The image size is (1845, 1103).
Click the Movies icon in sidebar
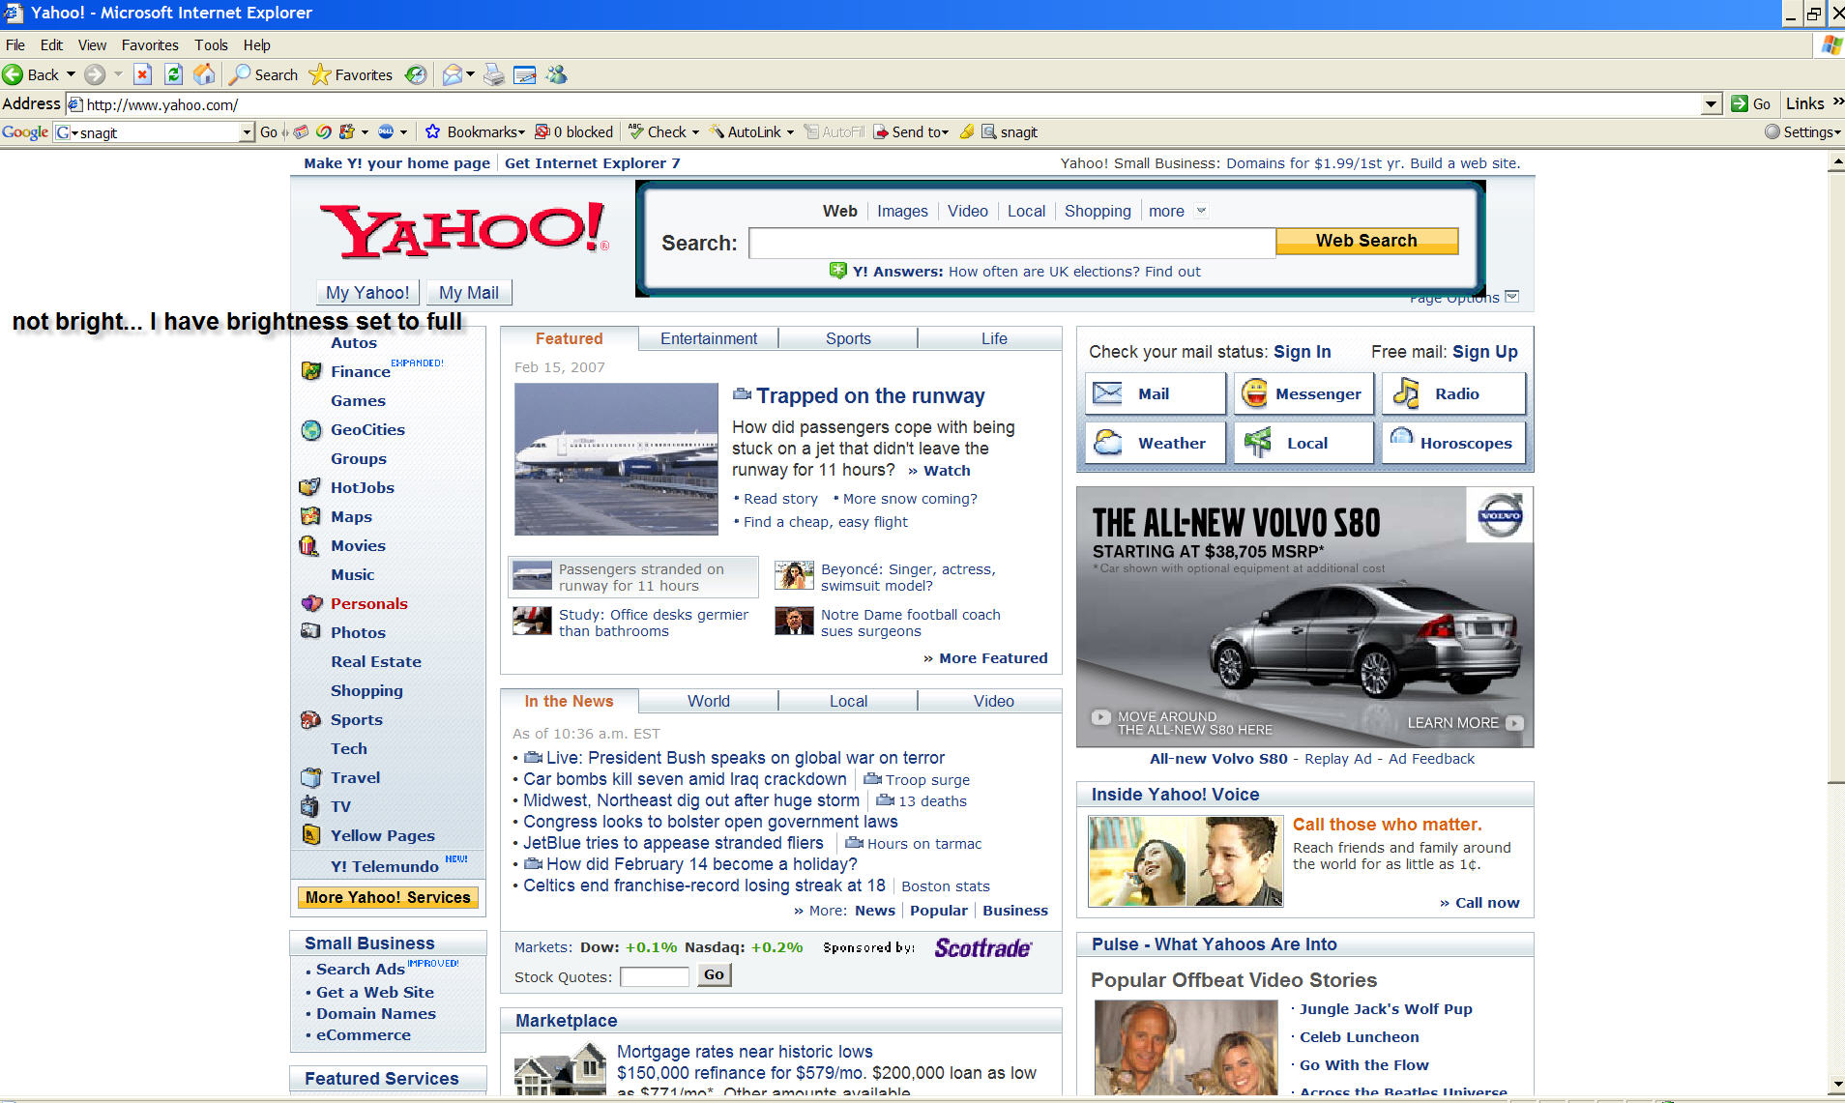[309, 545]
